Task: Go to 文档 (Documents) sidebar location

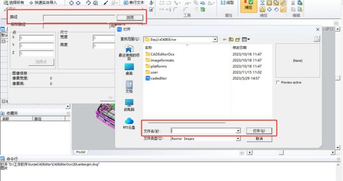Action: [x=129, y=87]
